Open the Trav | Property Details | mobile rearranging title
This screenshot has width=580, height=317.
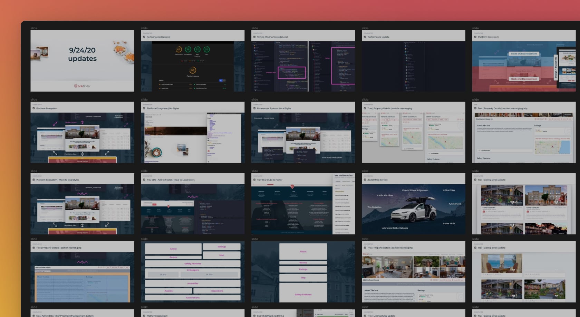pyautogui.click(x=390, y=109)
